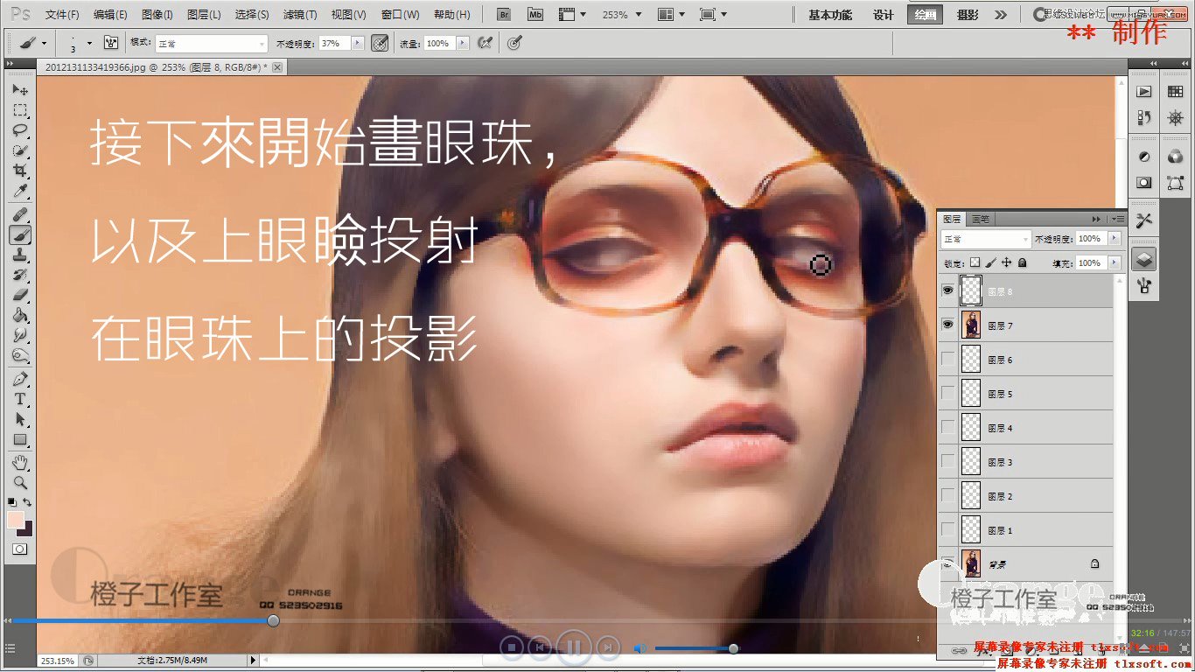Select the Path Selection tool
Image resolution: width=1195 pixels, height=672 pixels.
(x=20, y=419)
